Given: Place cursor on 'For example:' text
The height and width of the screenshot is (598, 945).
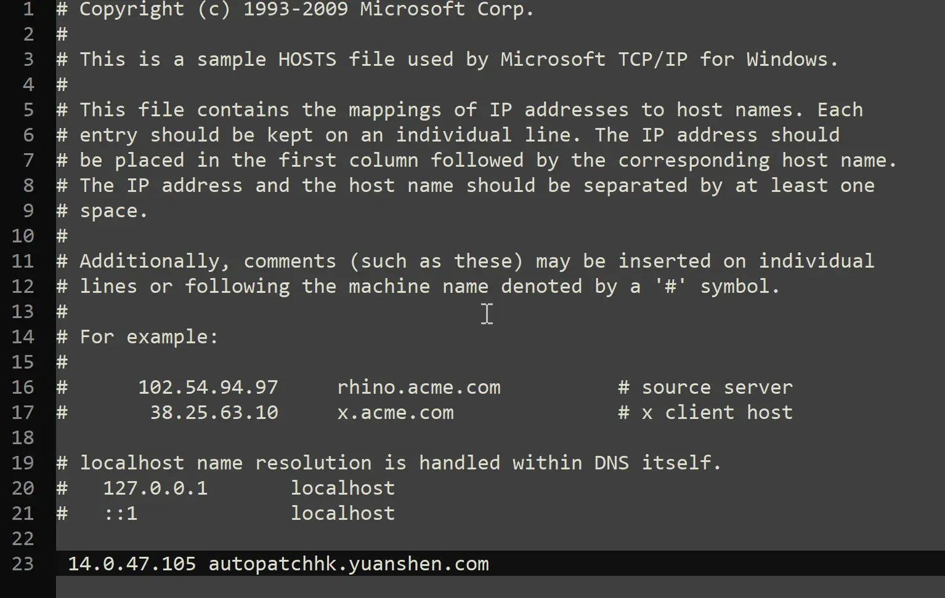Looking at the screenshot, I should pyautogui.click(x=149, y=337).
